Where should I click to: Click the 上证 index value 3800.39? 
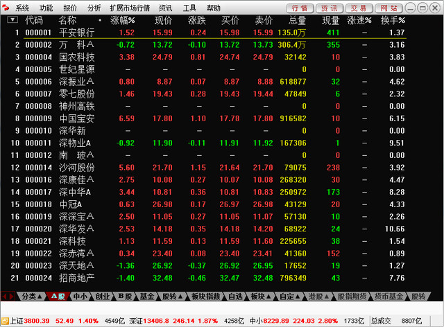[x=37, y=321]
